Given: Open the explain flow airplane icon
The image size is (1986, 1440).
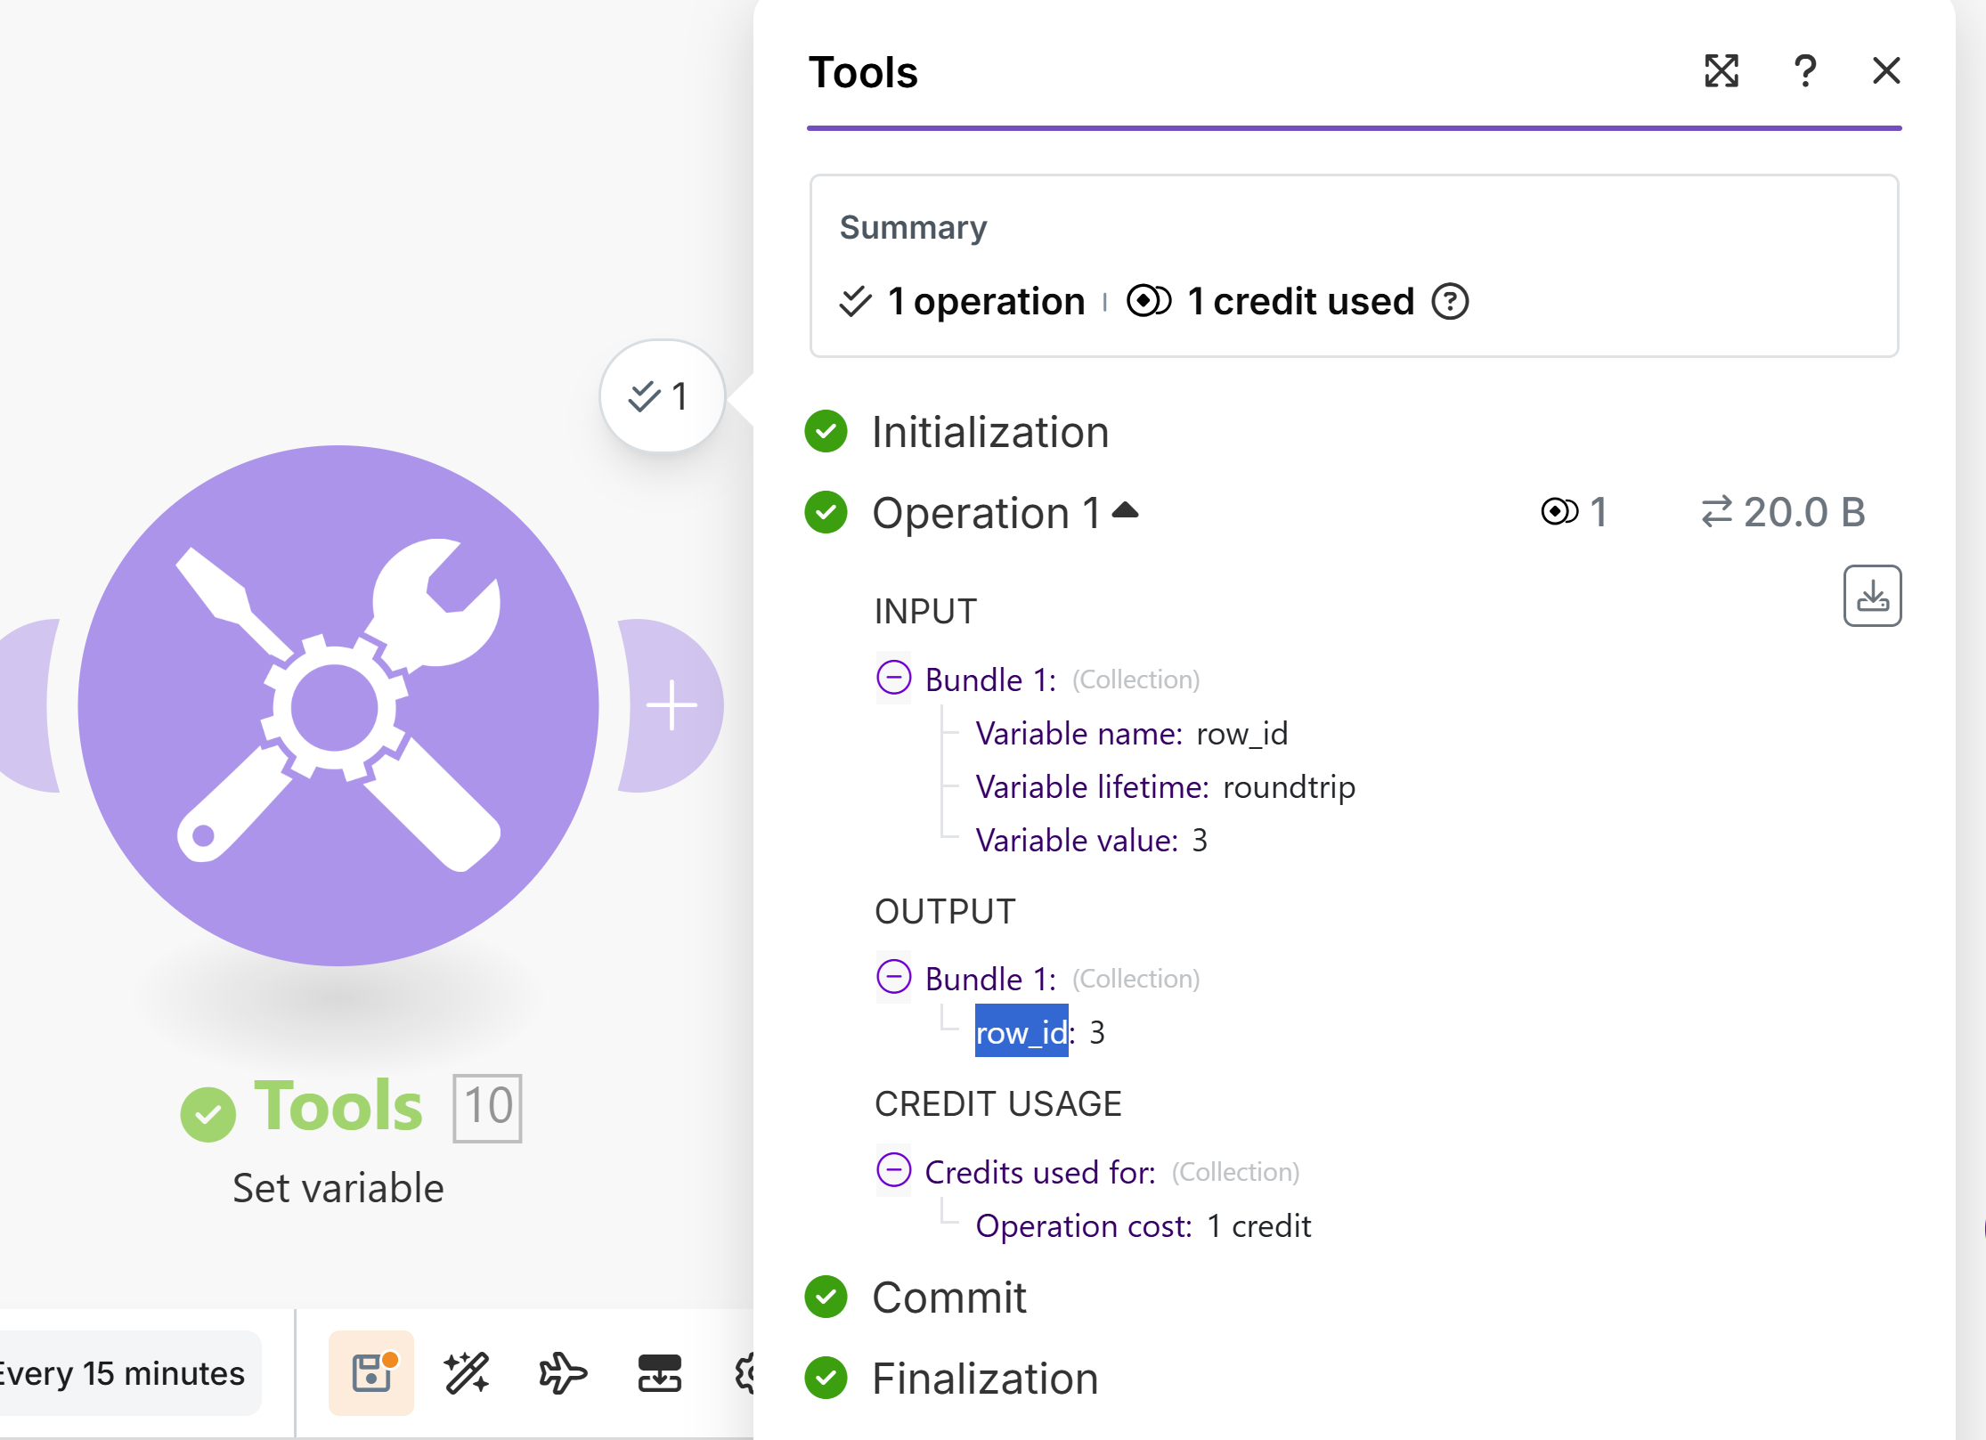Looking at the screenshot, I should (x=563, y=1372).
